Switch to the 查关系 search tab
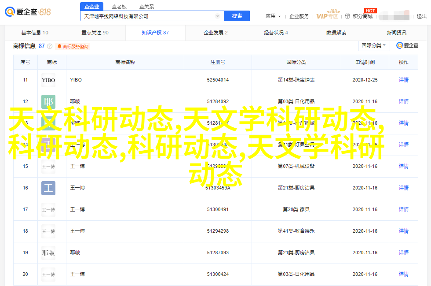 (x=146, y=7)
